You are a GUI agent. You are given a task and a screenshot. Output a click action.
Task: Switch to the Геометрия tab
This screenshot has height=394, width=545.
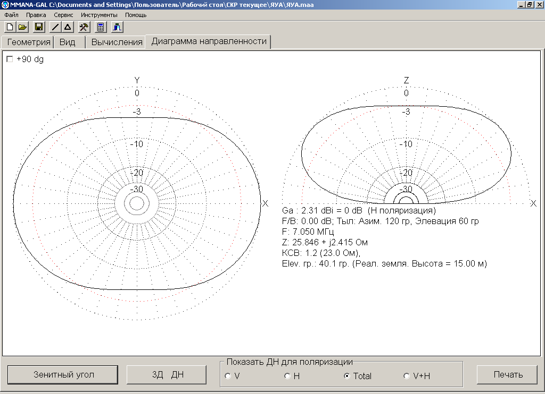tap(29, 42)
